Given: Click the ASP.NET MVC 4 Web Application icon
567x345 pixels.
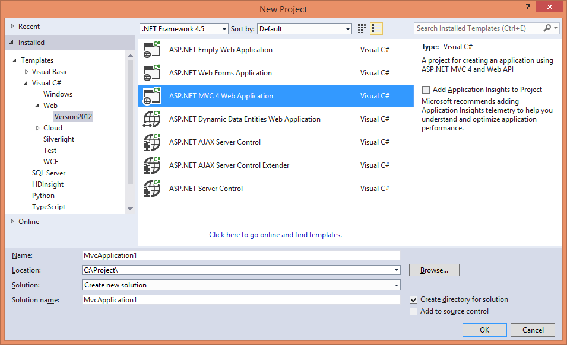Looking at the screenshot, I should [152, 96].
